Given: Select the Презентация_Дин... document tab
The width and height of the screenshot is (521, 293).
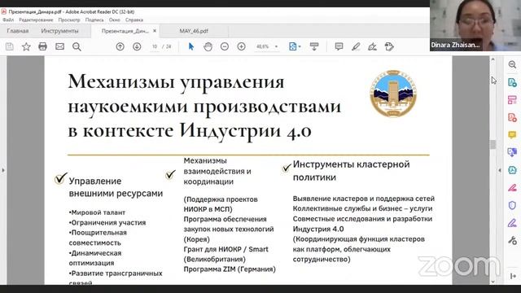Looking at the screenshot, I should click(125, 31).
